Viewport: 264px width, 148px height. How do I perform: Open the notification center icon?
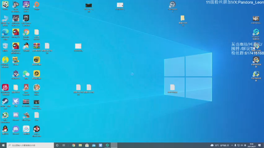(x=260, y=145)
